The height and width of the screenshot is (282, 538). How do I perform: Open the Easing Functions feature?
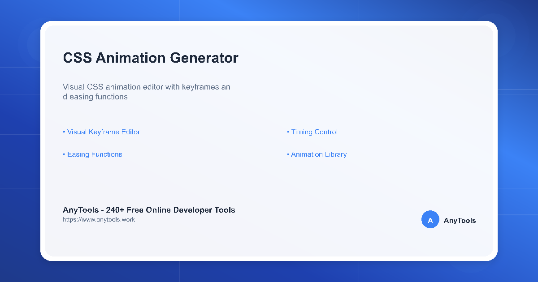[x=94, y=154]
